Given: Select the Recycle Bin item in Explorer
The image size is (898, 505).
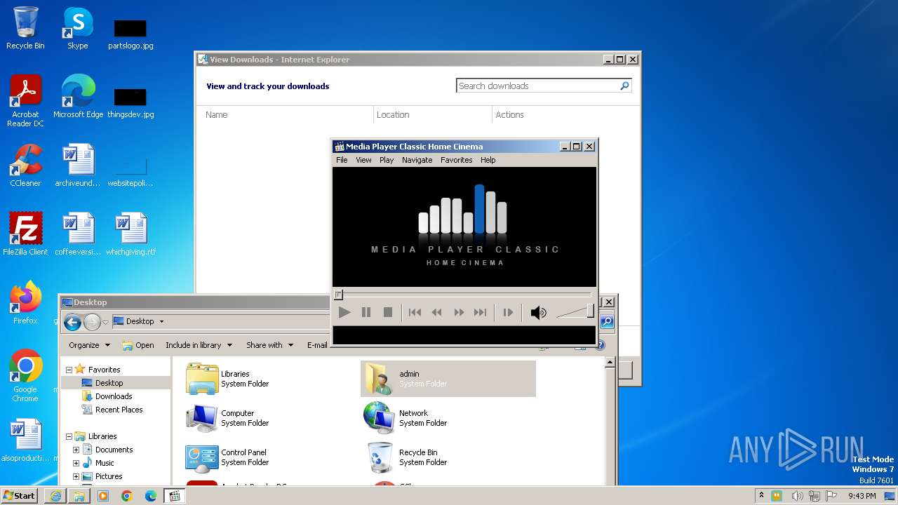Looking at the screenshot, I should click(380, 457).
